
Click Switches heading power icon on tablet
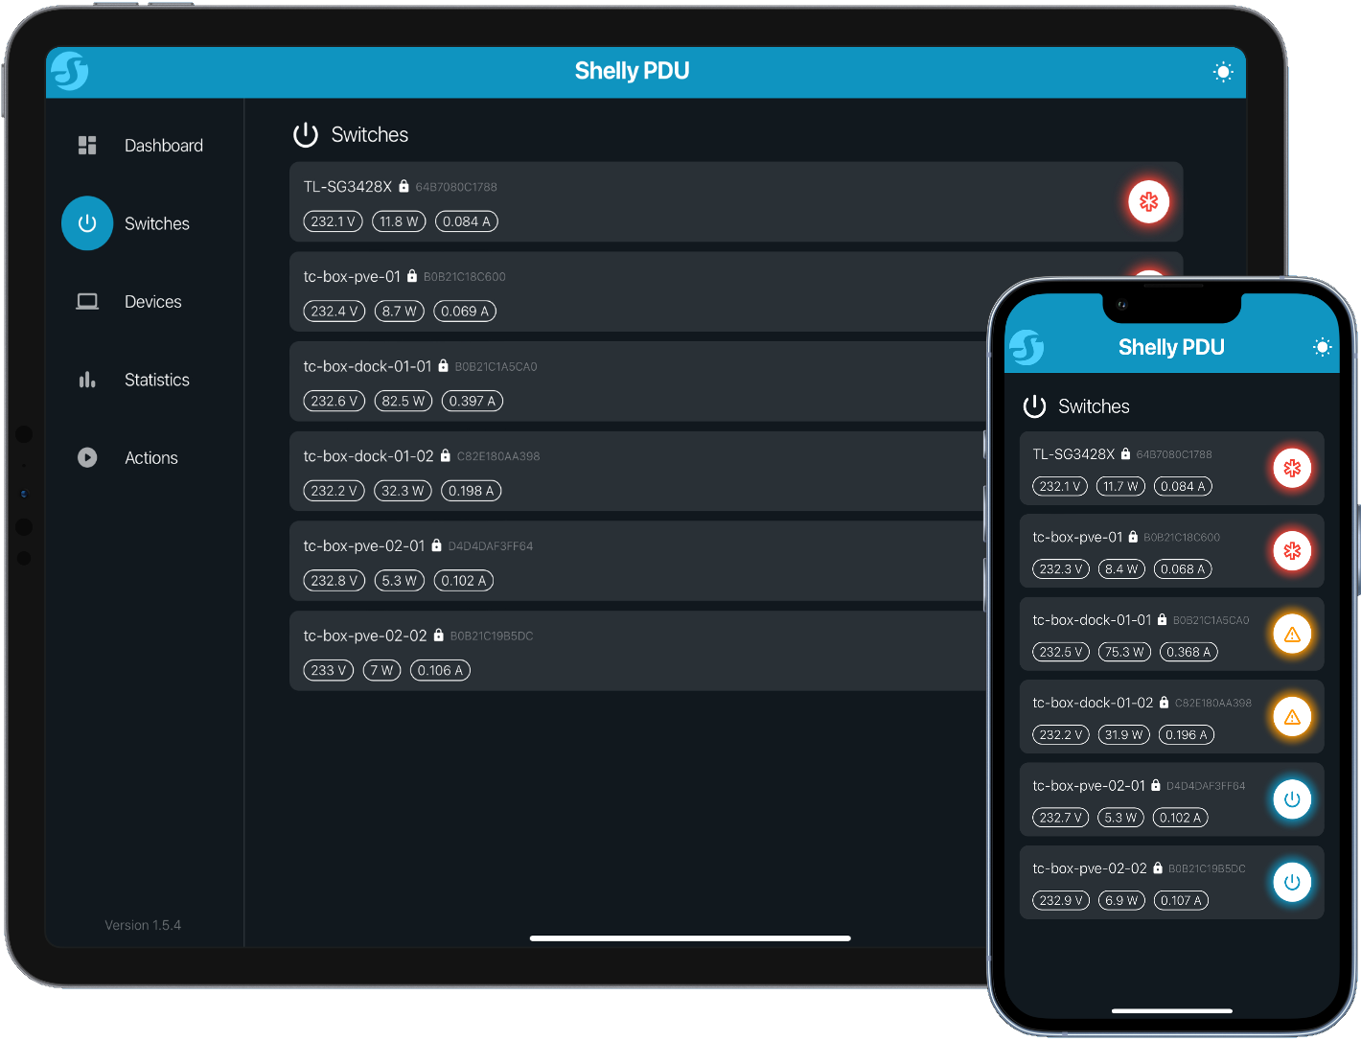(306, 135)
